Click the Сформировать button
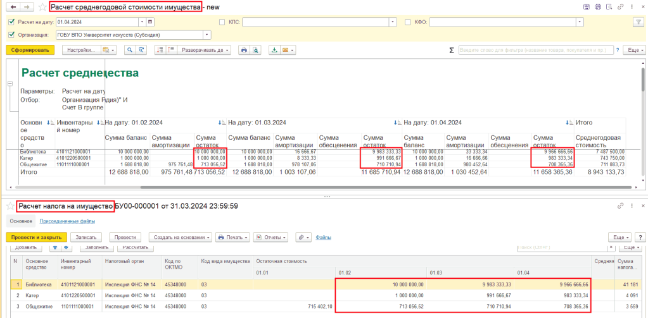The height and width of the screenshot is (318, 648). (30, 50)
